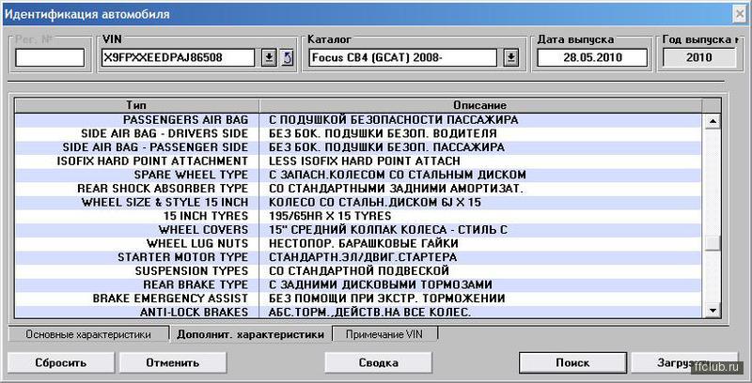Close the Идентификация автомобиля window
Viewport: 752px width, 383px height.
click(x=740, y=14)
